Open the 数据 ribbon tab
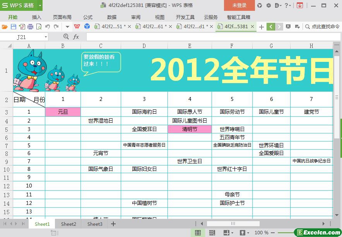Screen dimensions: 342x237 pos(112,17)
